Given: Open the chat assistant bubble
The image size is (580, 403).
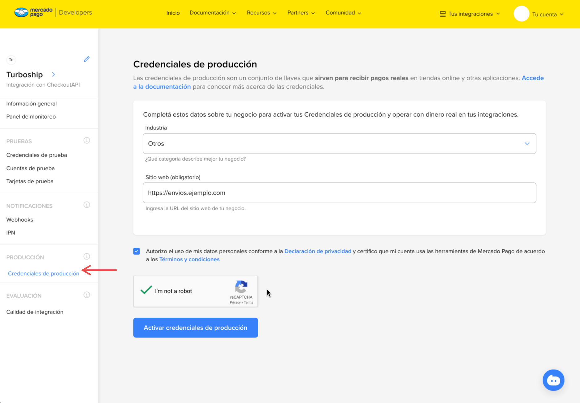Looking at the screenshot, I should tap(553, 380).
